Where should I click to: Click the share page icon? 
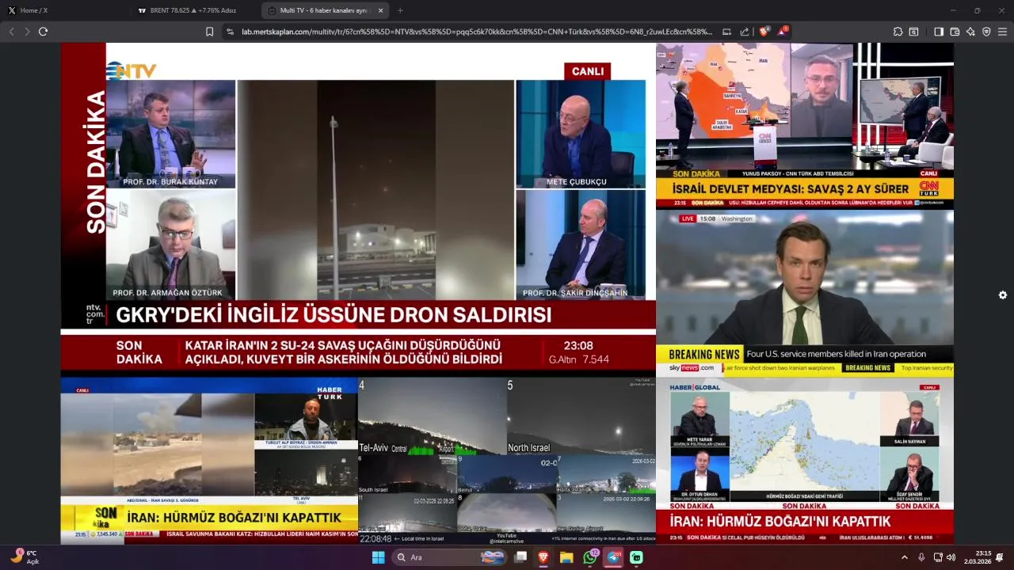[x=745, y=32]
